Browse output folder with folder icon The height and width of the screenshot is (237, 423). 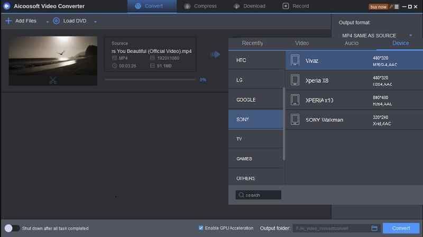[374, 229]
